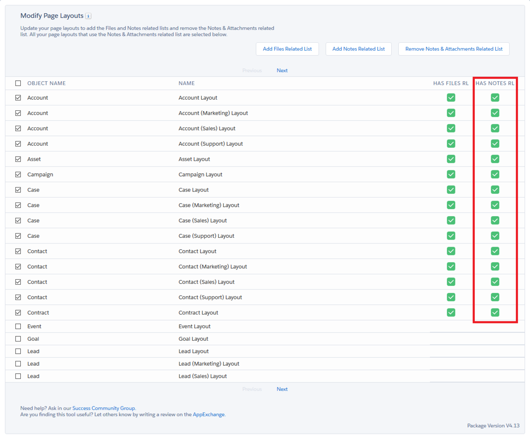Click Has Files RL checkmark for Account (Support) Layout
The image size is (530, 439).
coord(451,144)
